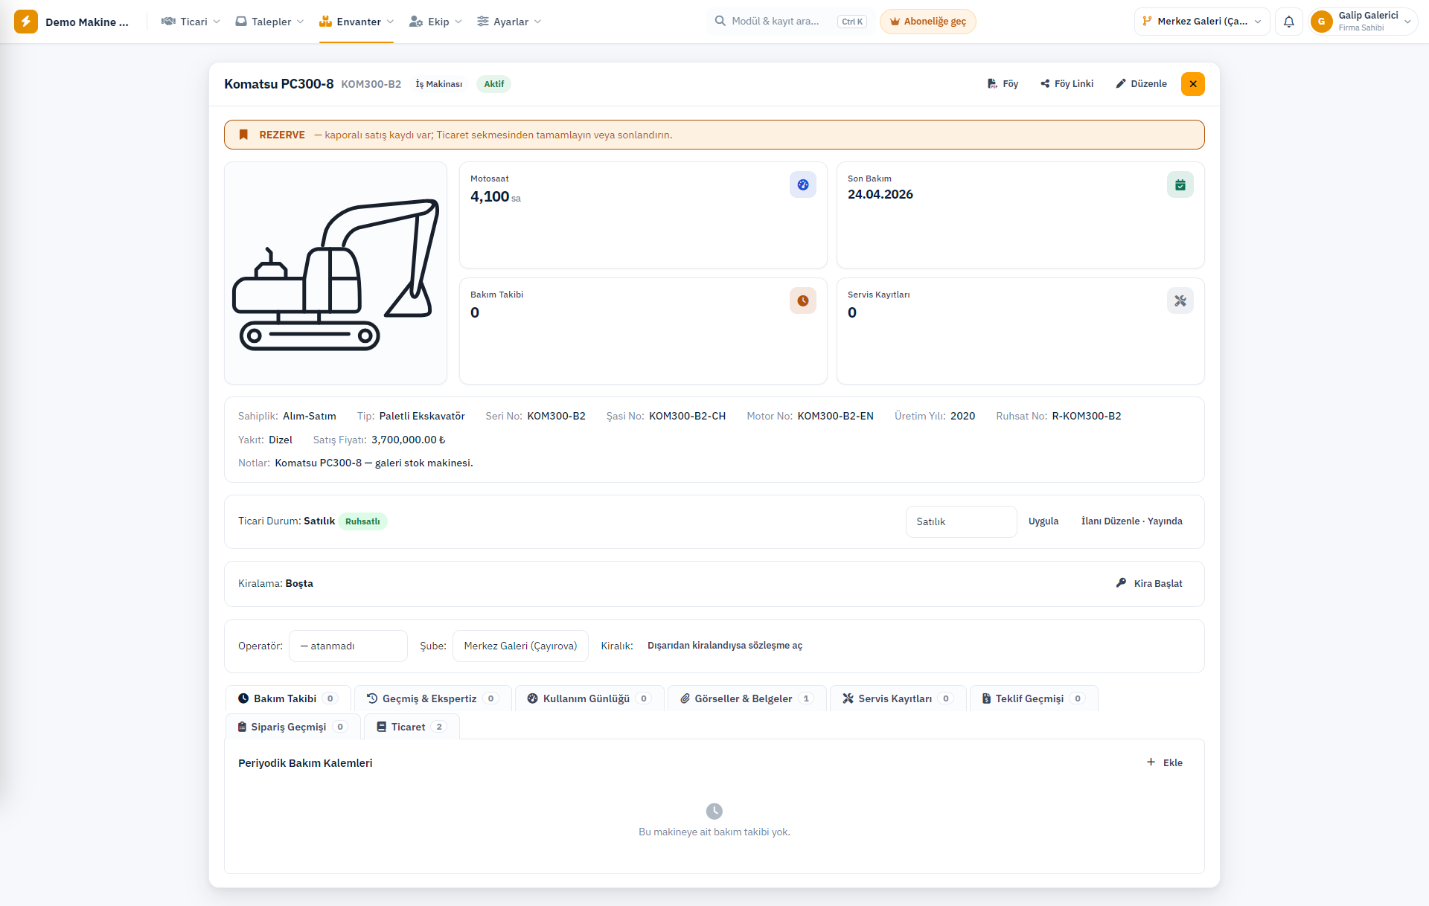Viewport: 1429px width, 906px height.
Task: Switch to the Servis Kayıtları tab
Action: click(x=898, y=698)
